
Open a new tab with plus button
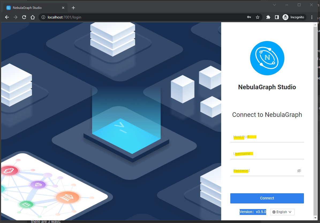pos(73,8)
